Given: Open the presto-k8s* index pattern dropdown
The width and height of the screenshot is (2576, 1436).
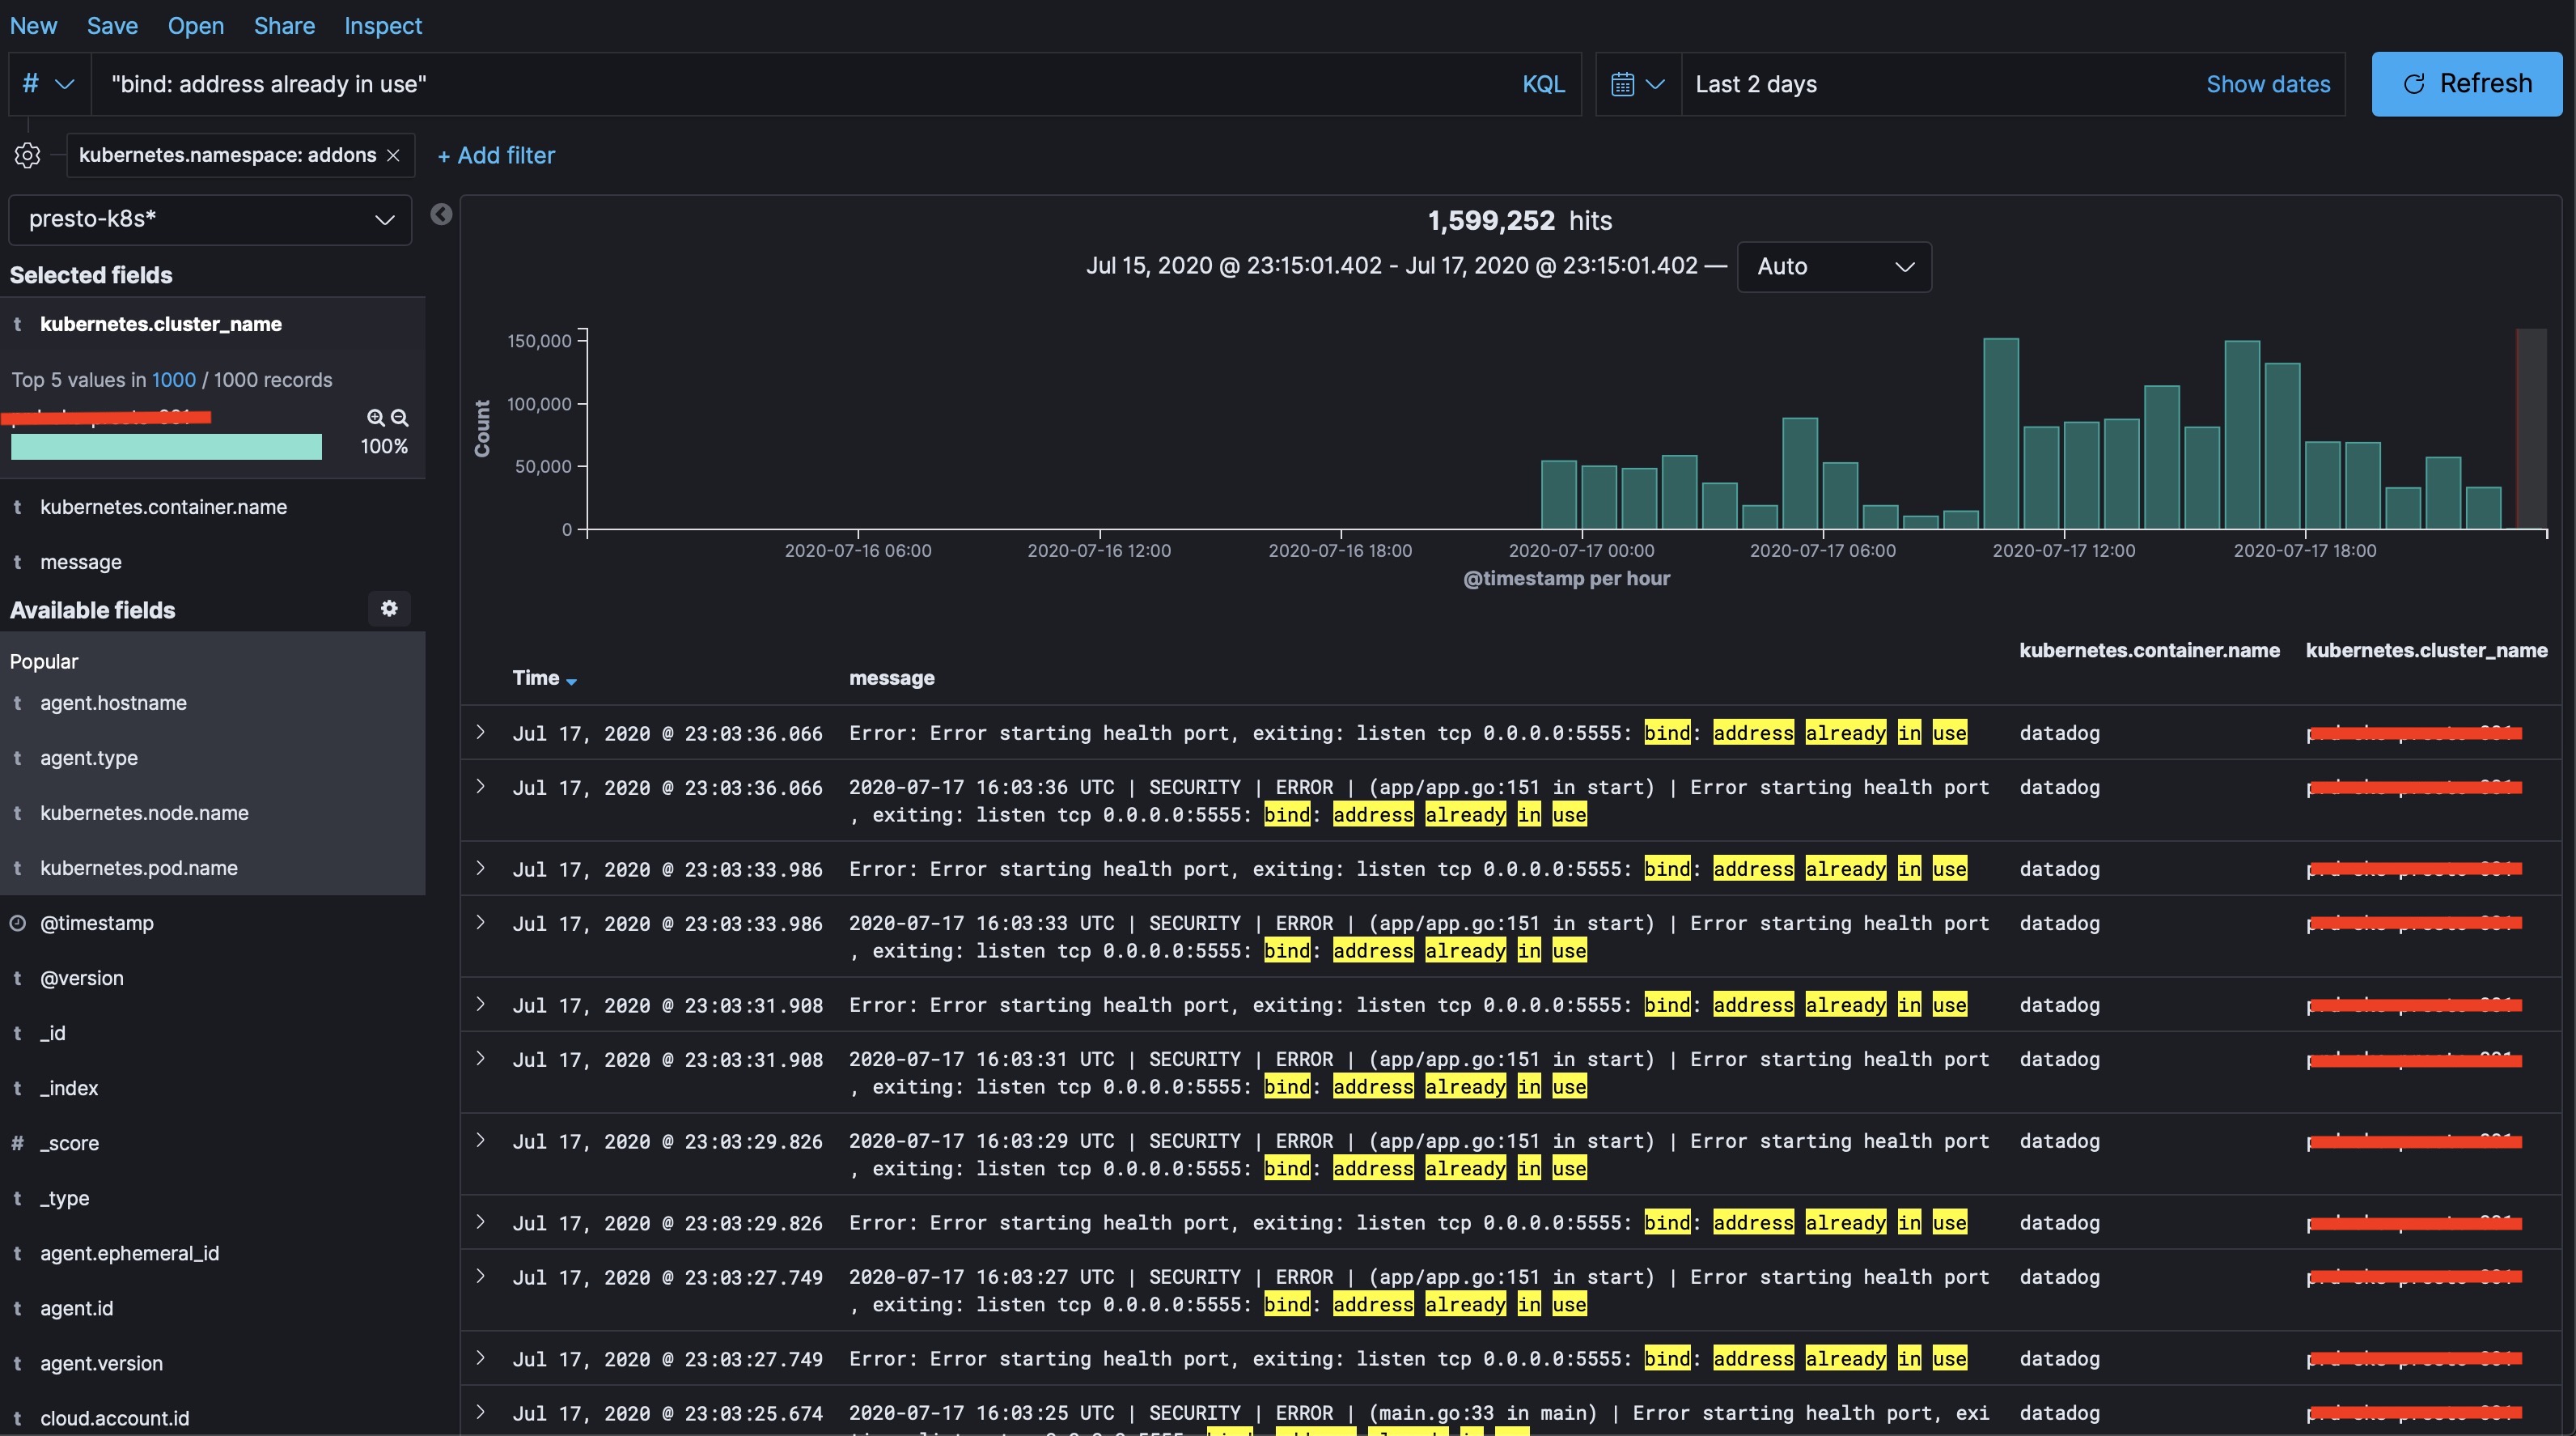Looking at the screenshot, I should click(210, 219).
